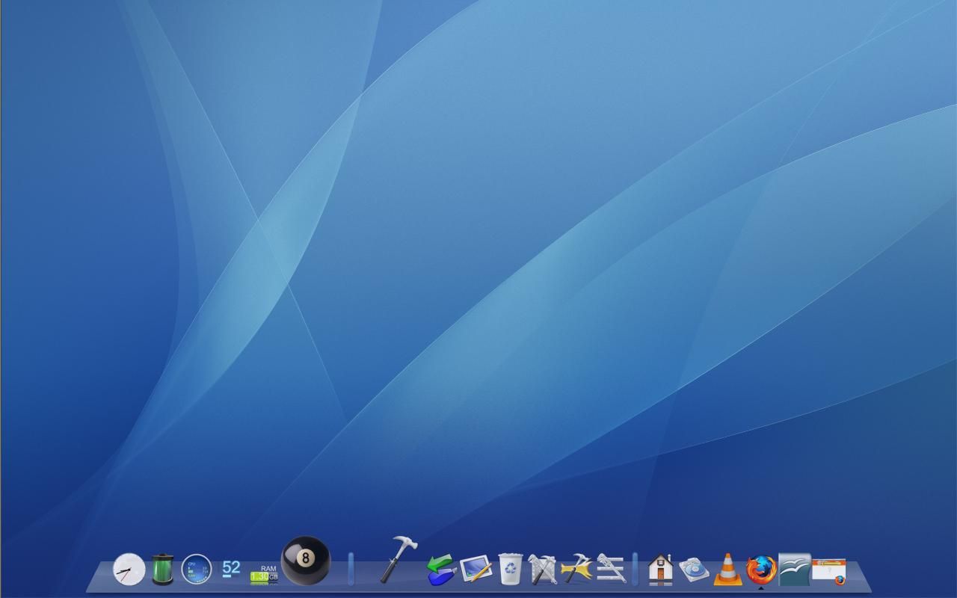Click the analog clock widget
Viewport: 957px width, 598px height.
[x=129, y=570]
